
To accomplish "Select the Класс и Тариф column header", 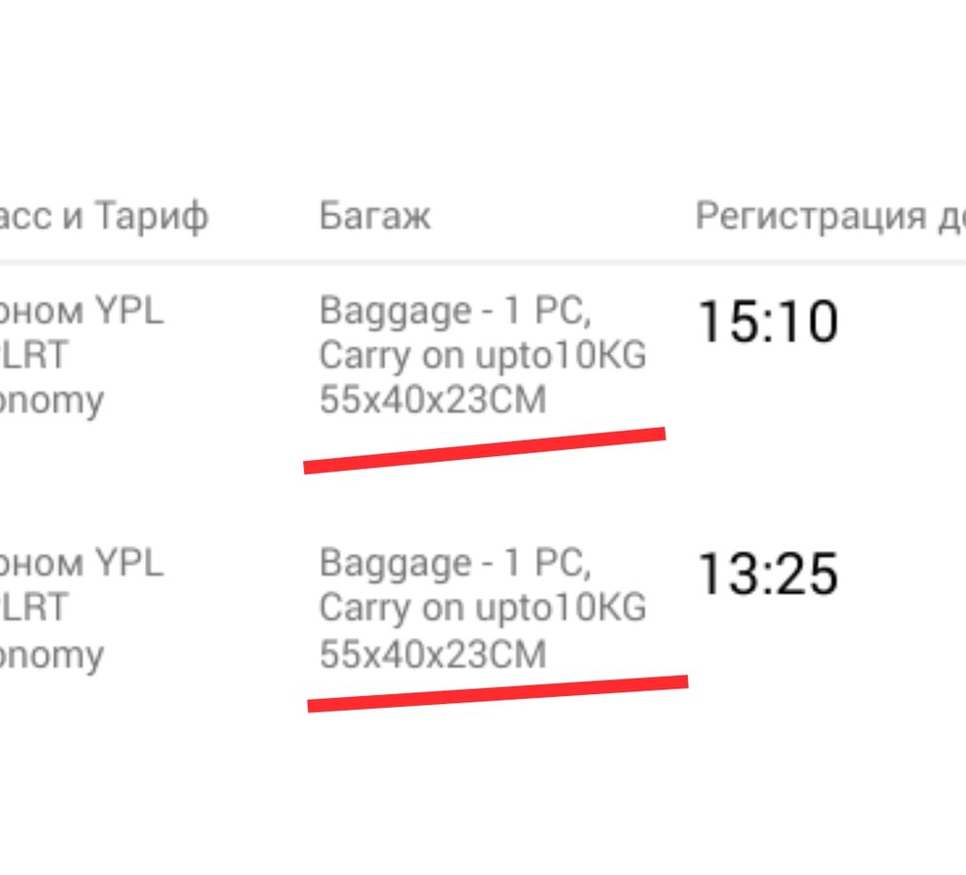I will point(104,217).
